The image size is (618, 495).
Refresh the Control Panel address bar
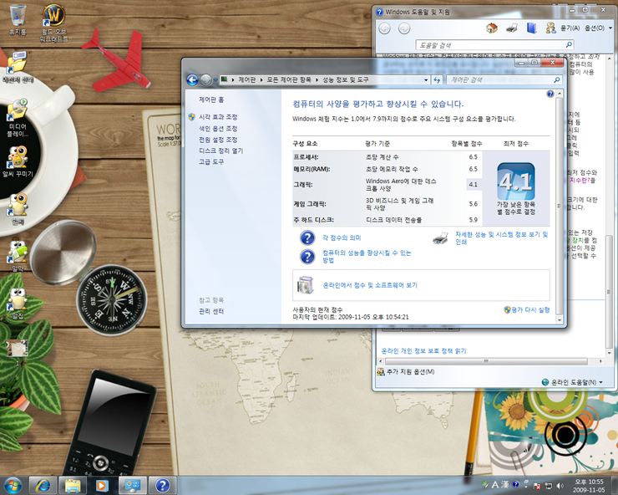click(437, 79)
